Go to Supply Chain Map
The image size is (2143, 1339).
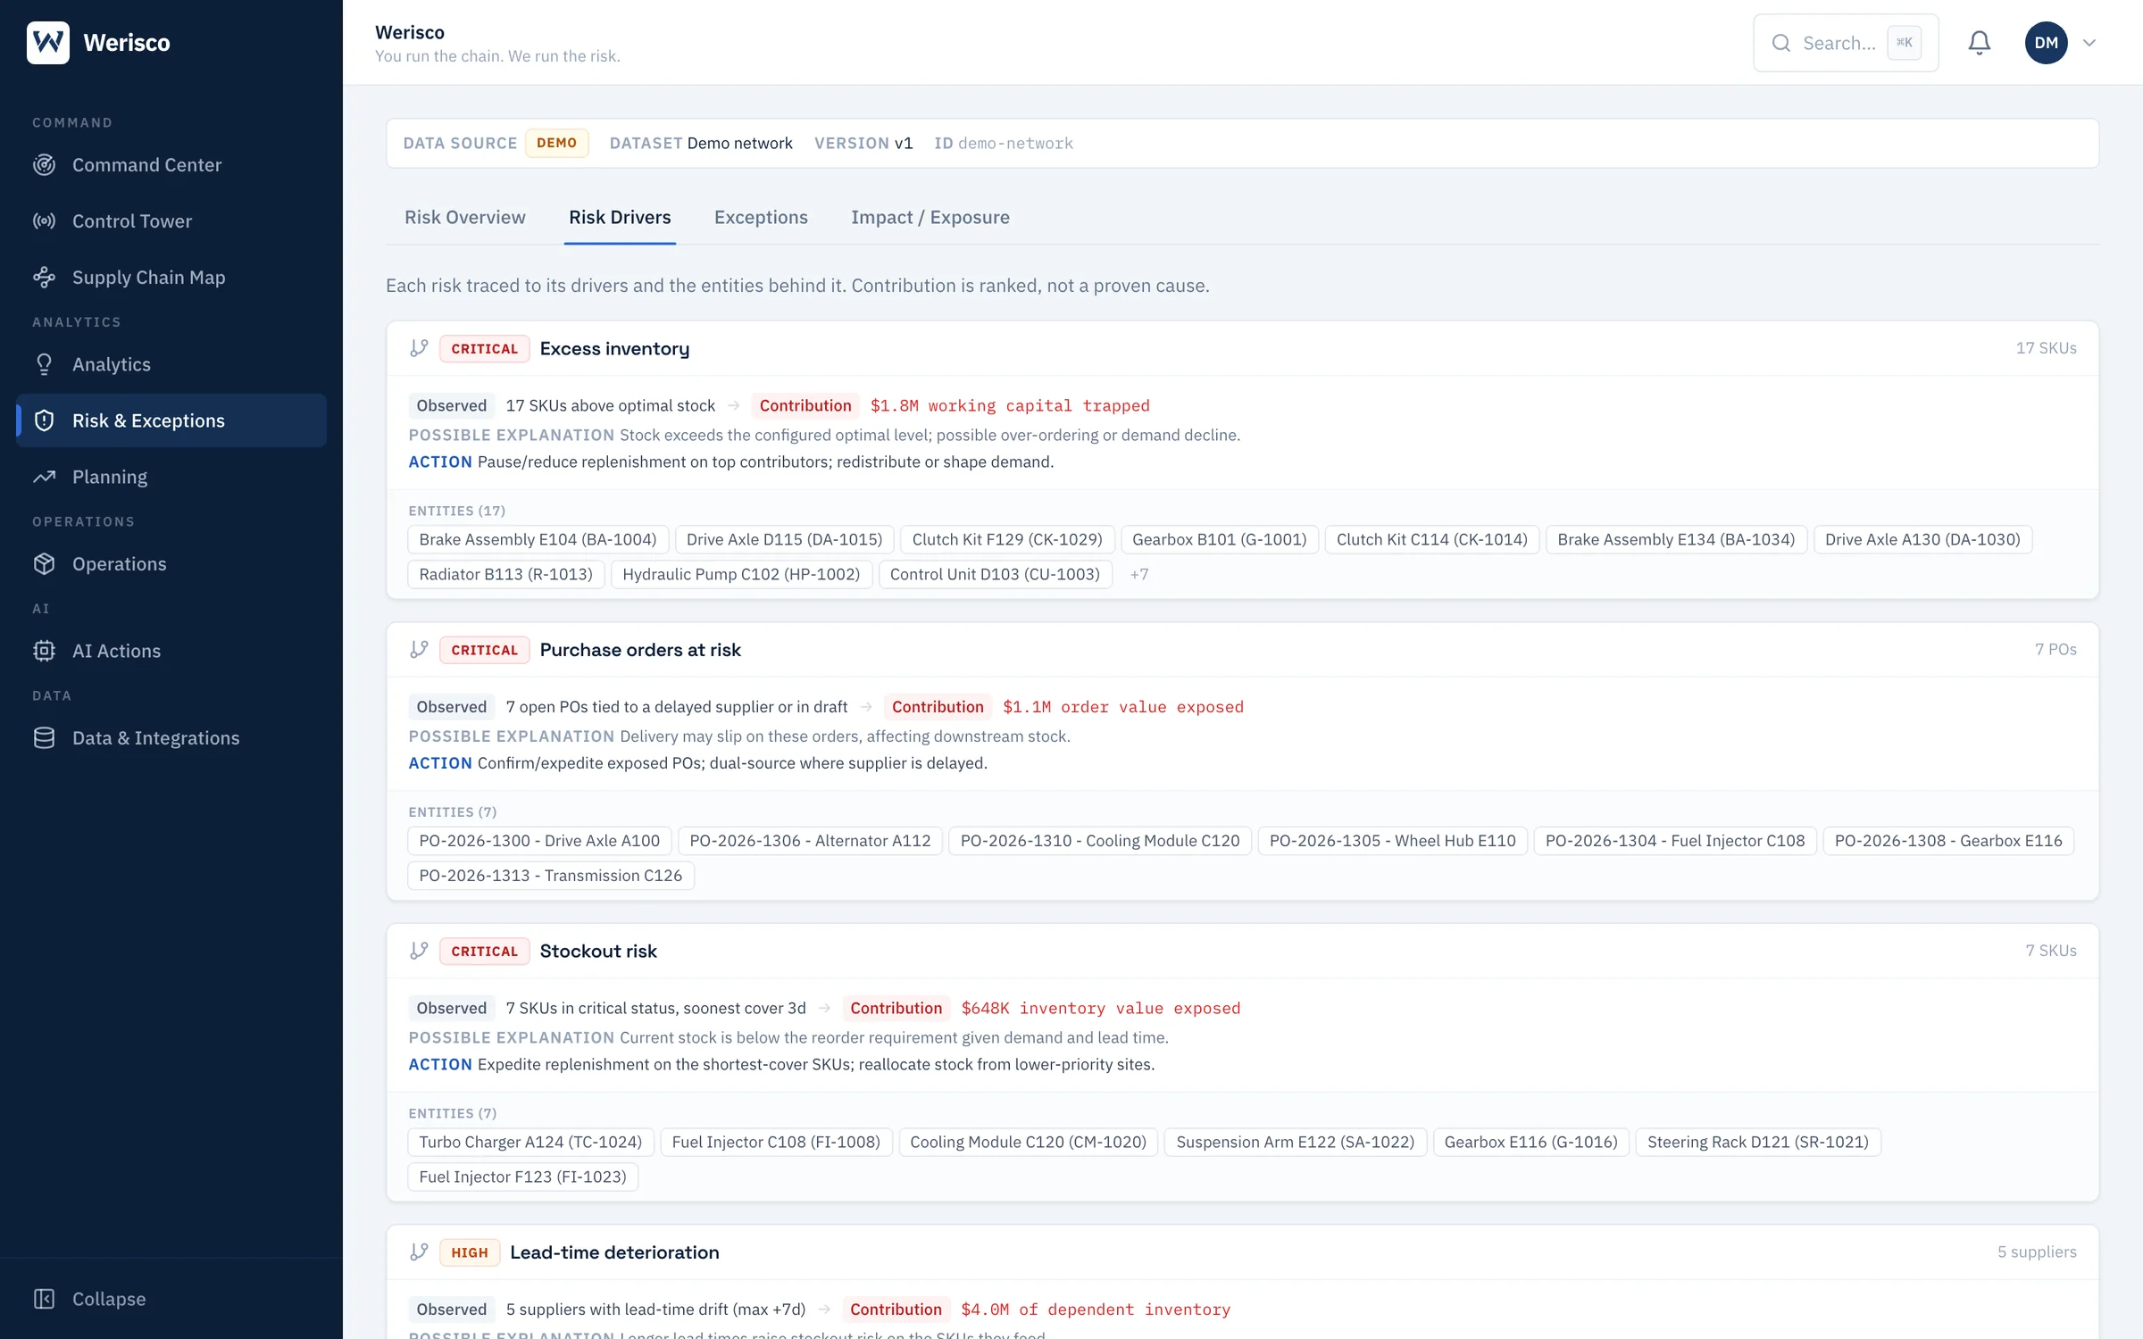(171, 278)
